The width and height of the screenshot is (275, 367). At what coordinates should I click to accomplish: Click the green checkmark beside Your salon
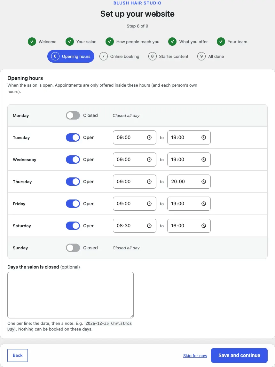point(70,42)
